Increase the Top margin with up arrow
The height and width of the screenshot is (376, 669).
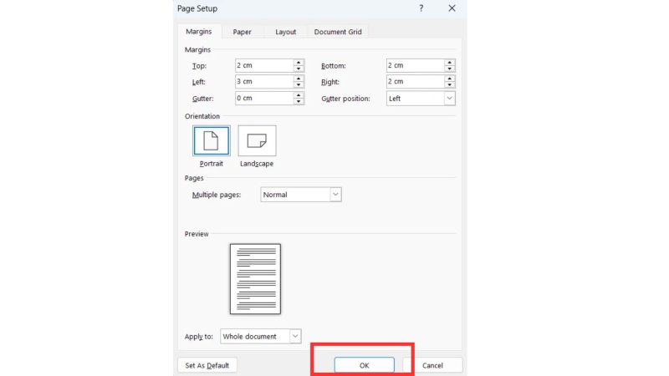point(299,62)
